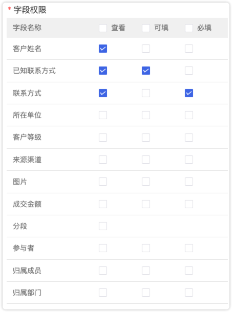Enable 必填 for 成交金额
Image resolution: width=232 pixels, height=312 pixels.
coord(189,204)
